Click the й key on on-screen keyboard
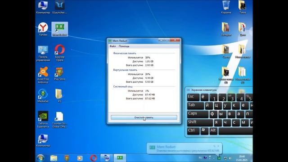The height and width of the screenshot is (162, 288). (209, 106)
